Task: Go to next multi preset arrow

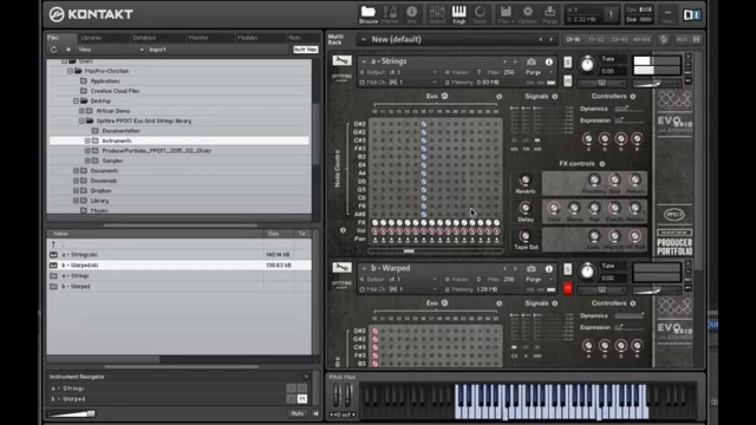Action: coord(551,40)
